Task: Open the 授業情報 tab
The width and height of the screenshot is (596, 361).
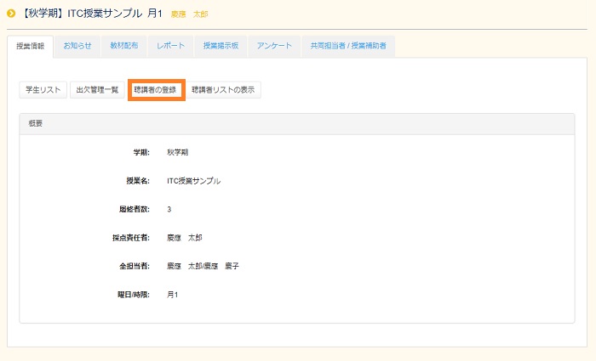Action: tap(31, 46)
